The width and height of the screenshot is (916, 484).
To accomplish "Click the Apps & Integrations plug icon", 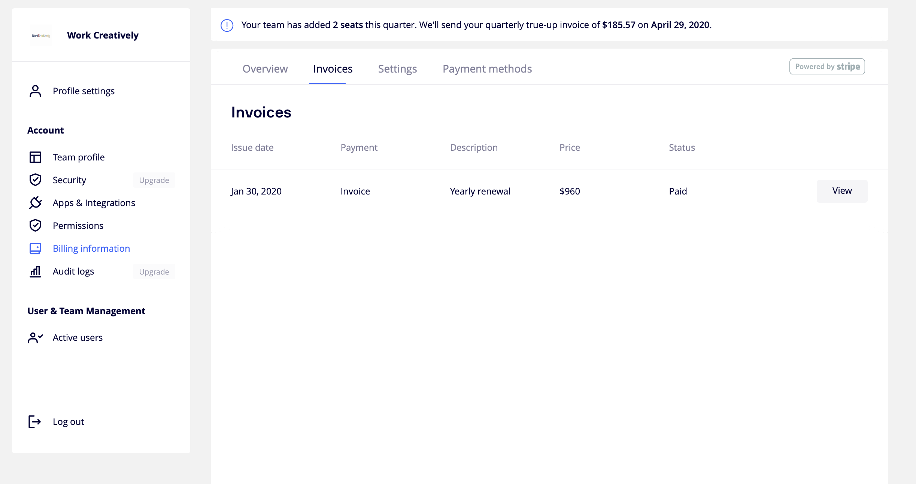I will [35, 203].
